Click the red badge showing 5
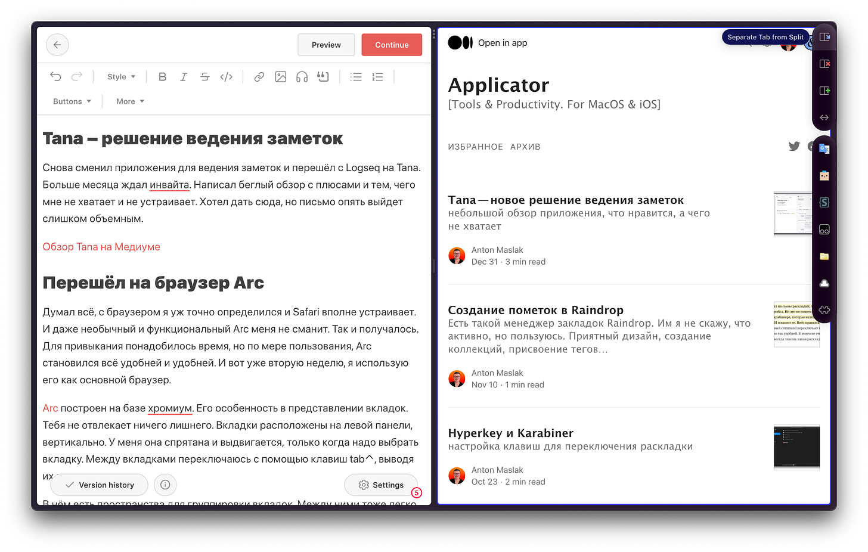Image resolution: width=868 pixels, height=552 pixels. pyautogui.click(x=417, y=493)
